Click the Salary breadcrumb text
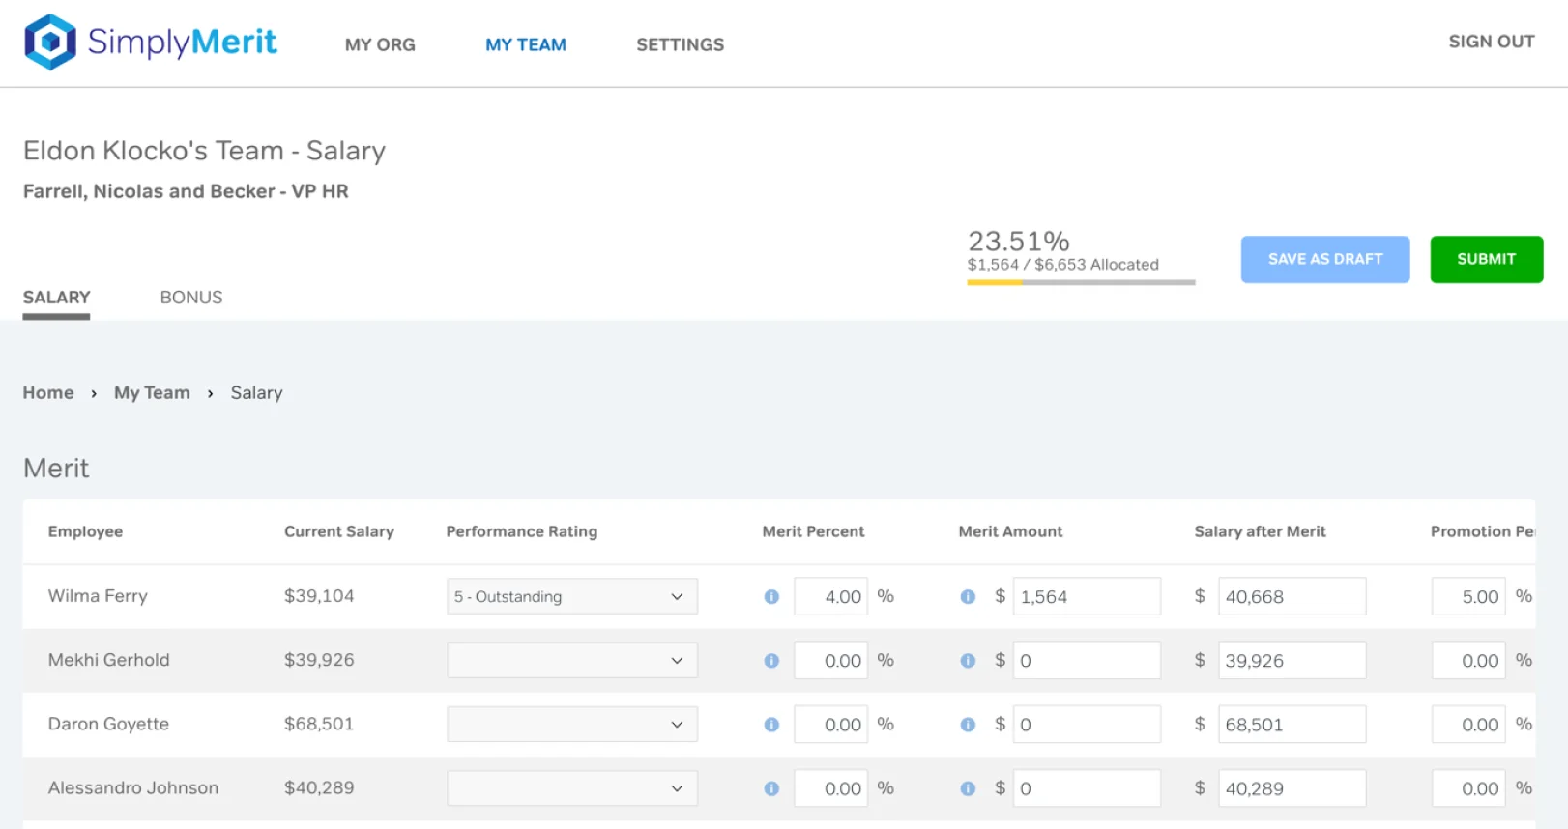The image size is (1568, 829). tap(256, 392)
